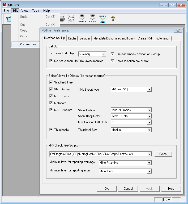Uncheck the Metadata view

click(x=51, y=103)
